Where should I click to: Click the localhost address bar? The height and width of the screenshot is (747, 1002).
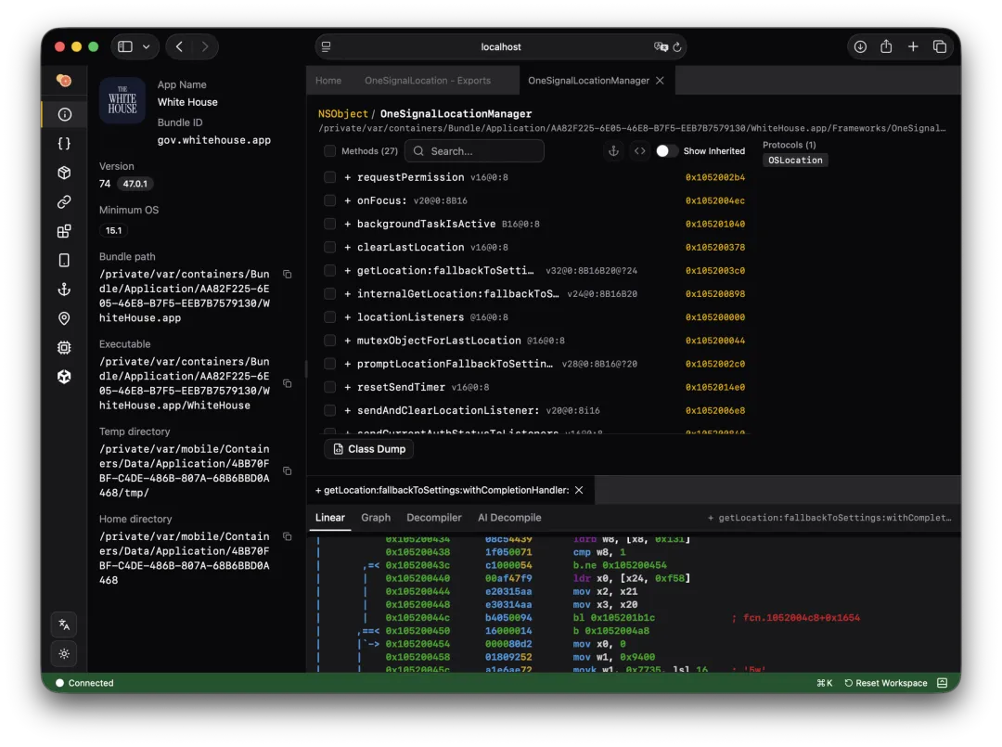coord(501,46)
